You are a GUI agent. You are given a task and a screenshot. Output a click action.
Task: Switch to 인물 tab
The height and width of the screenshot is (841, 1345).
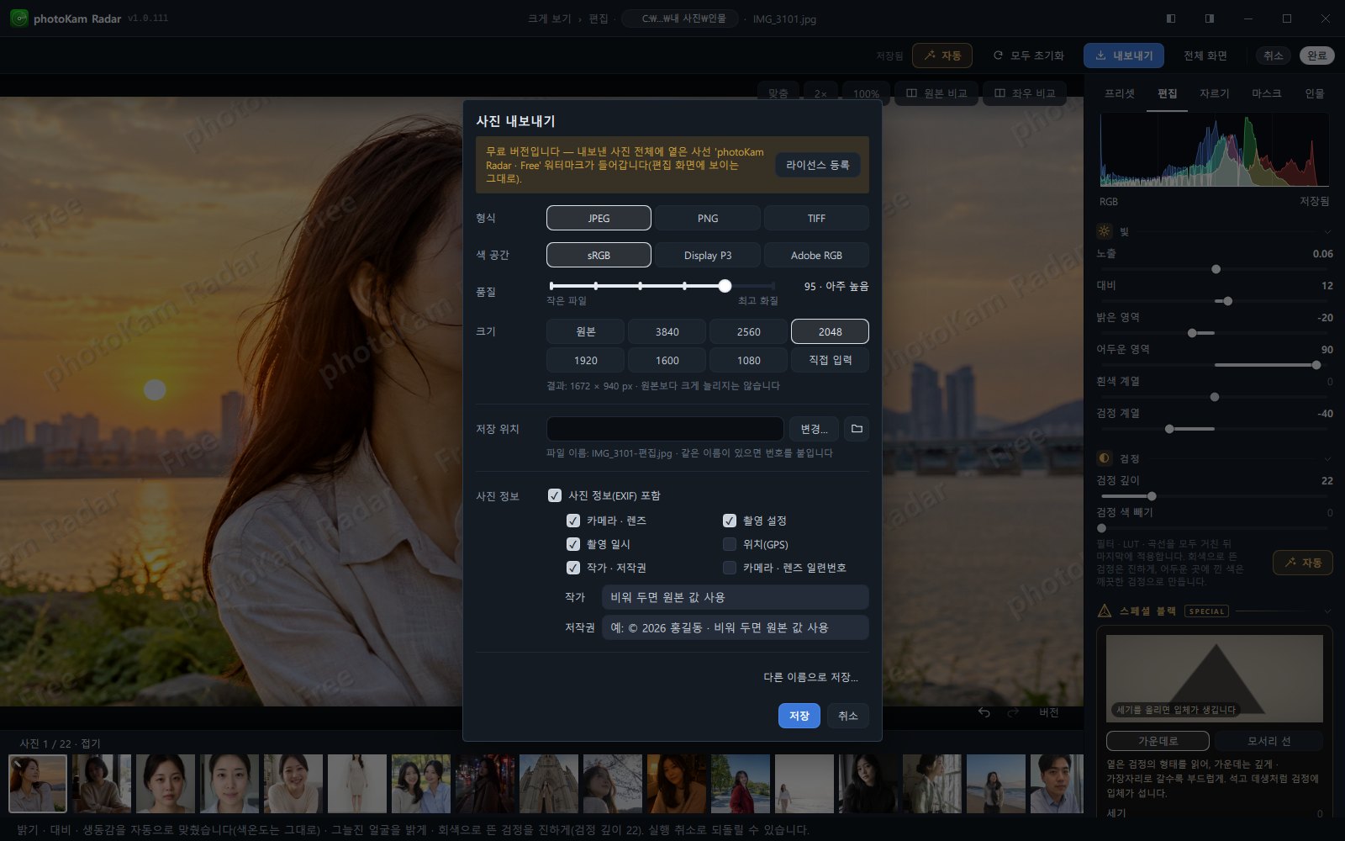point(1315,93)
